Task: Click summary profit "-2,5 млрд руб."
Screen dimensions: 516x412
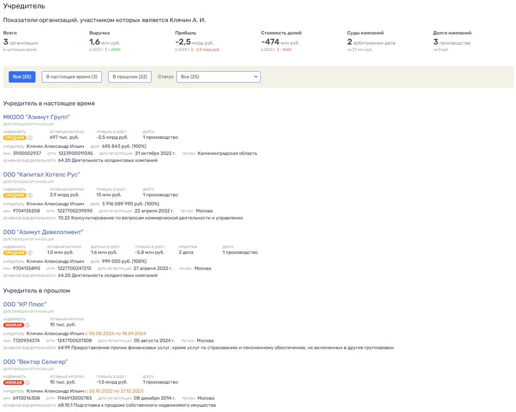Action: 194,42
